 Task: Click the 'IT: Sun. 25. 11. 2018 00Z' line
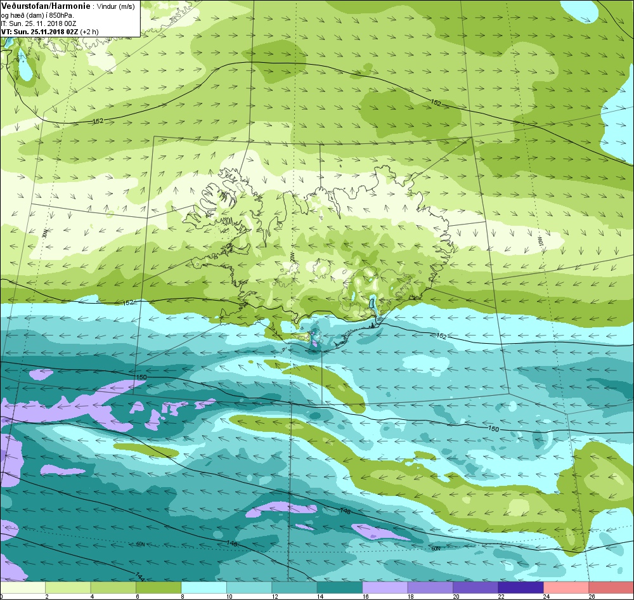[x=38, y=23]
